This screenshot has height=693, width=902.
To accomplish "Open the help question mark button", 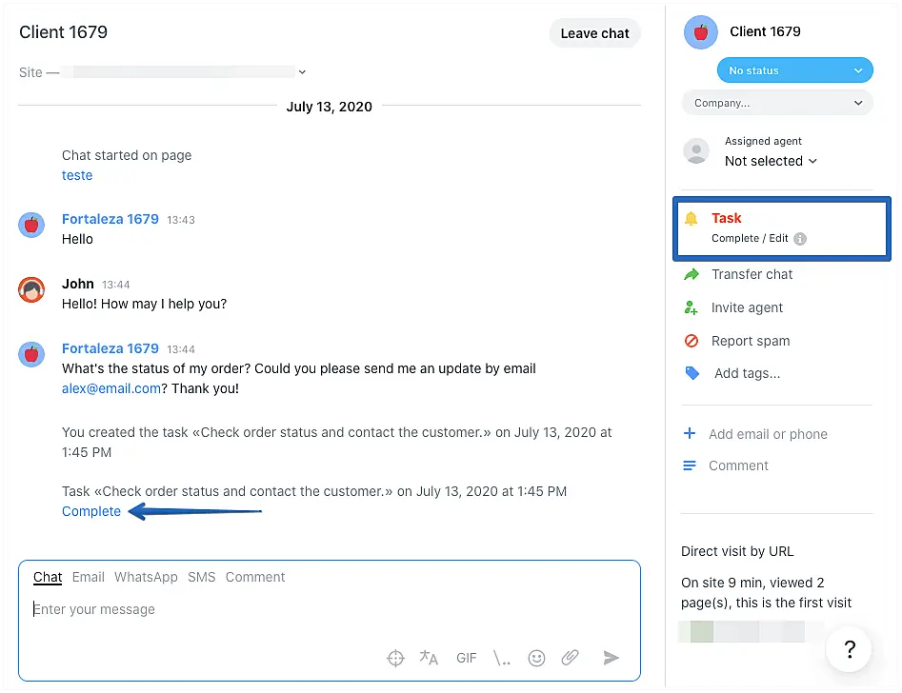I will click(850, 650).
